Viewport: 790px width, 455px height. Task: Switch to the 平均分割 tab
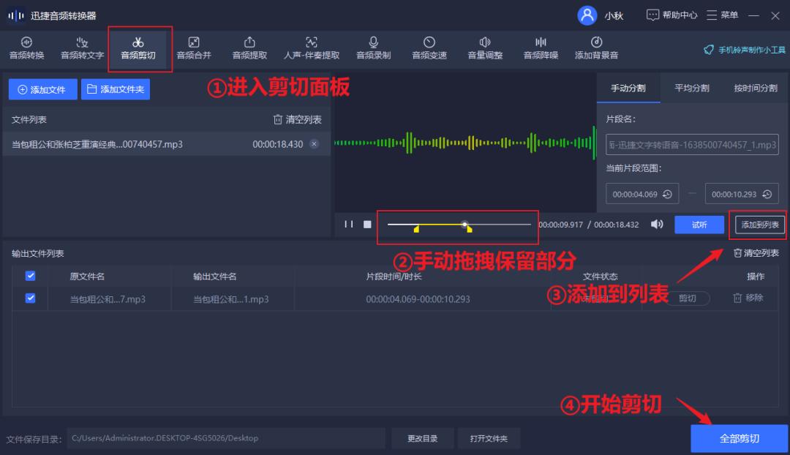[691, 88]
